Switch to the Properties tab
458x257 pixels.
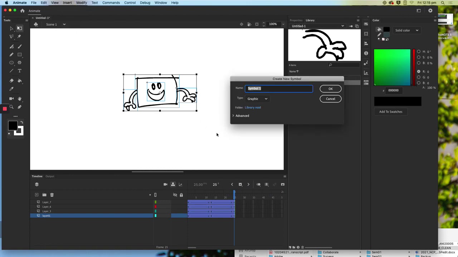(x=296, y=20)
